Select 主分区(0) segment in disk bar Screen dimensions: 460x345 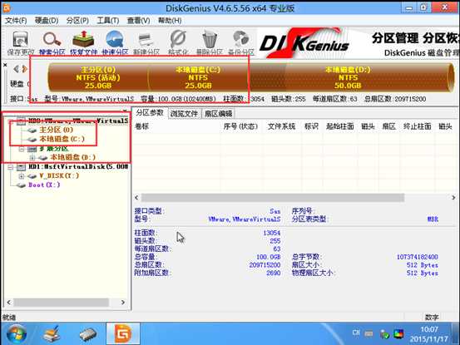pos(98,77)
